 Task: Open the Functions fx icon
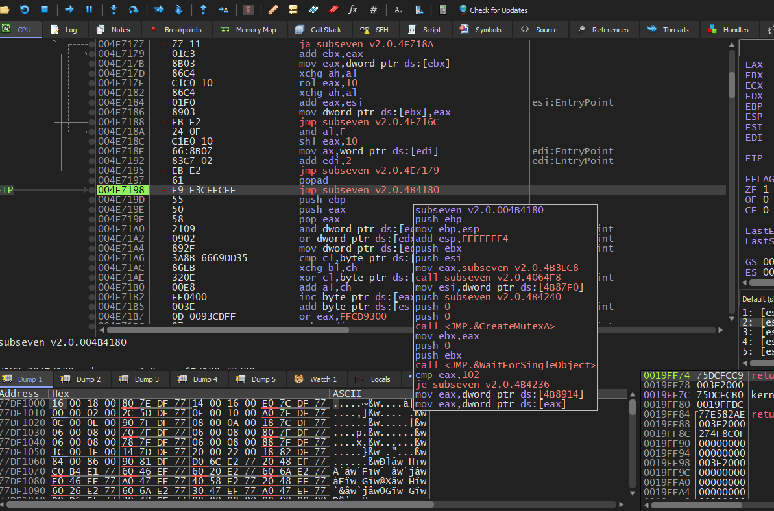click(353, 10)
